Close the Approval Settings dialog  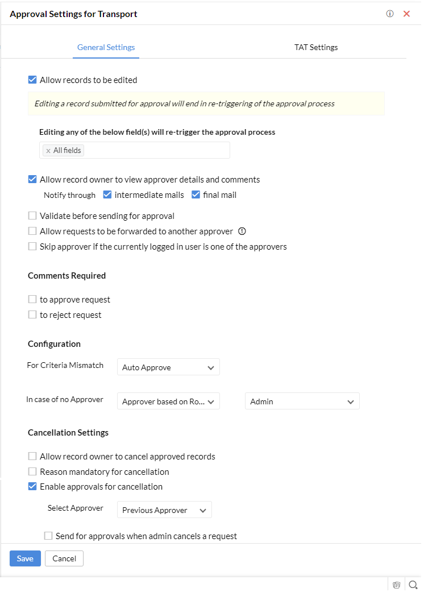(x=406, y=14)
